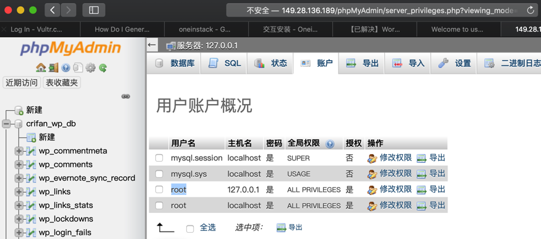Switch to Log In - Vultr browser tab

[40, 29]
